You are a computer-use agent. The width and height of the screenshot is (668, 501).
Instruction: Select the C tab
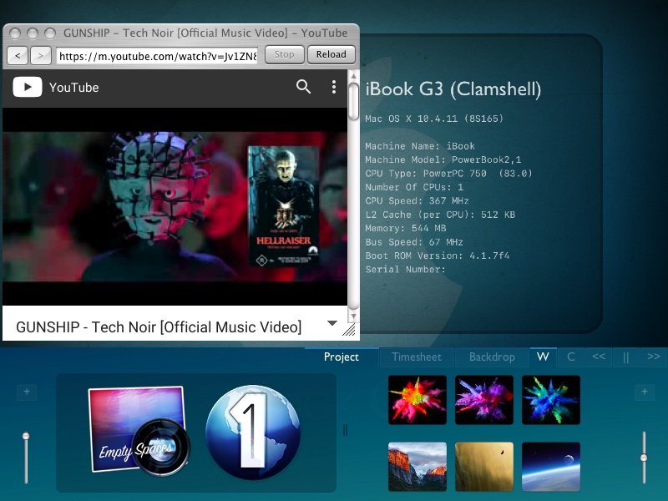click(571, 357)
